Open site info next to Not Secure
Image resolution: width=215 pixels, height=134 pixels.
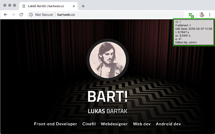click(x=31, y=15)
